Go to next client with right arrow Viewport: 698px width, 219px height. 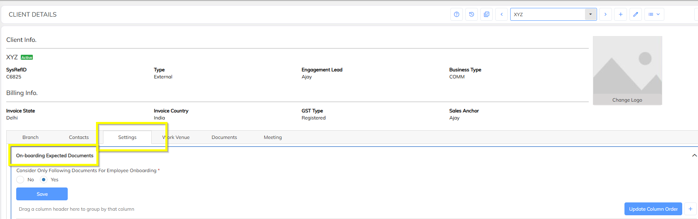[x=605, y=15]
